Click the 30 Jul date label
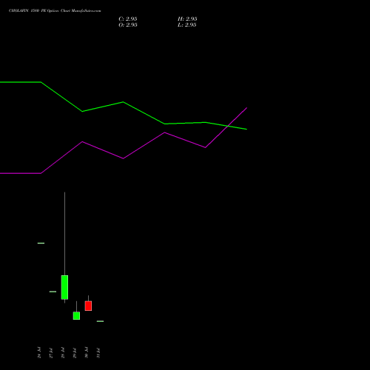This screenshot has height=370, width=370. [x=87, y=352]
